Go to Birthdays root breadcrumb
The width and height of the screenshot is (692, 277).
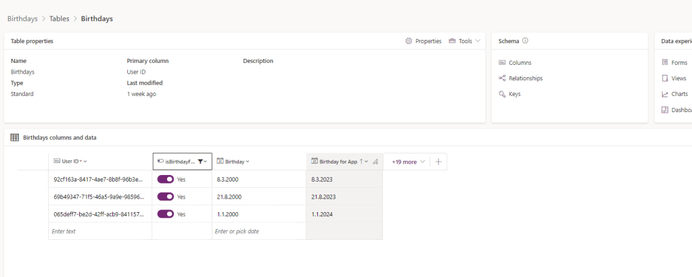(x=22, y=18)
